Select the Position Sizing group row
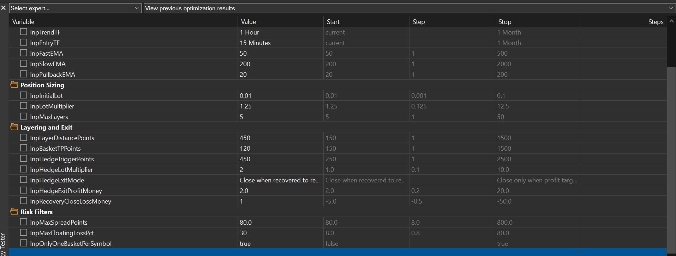This screenshot has width=676, height=256. 338,85
